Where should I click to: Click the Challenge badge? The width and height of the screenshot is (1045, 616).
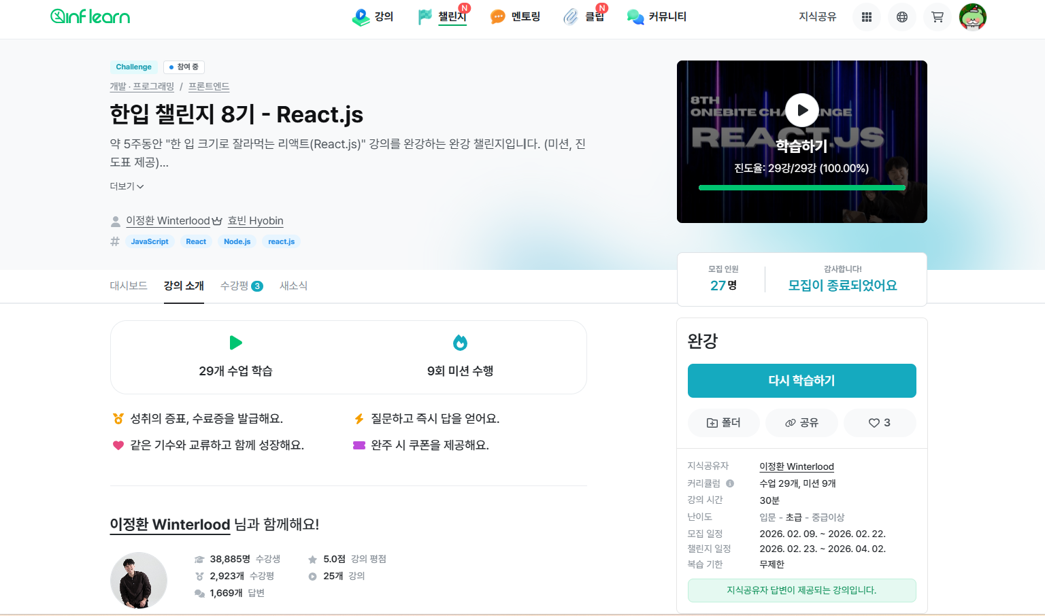point(134,67)
